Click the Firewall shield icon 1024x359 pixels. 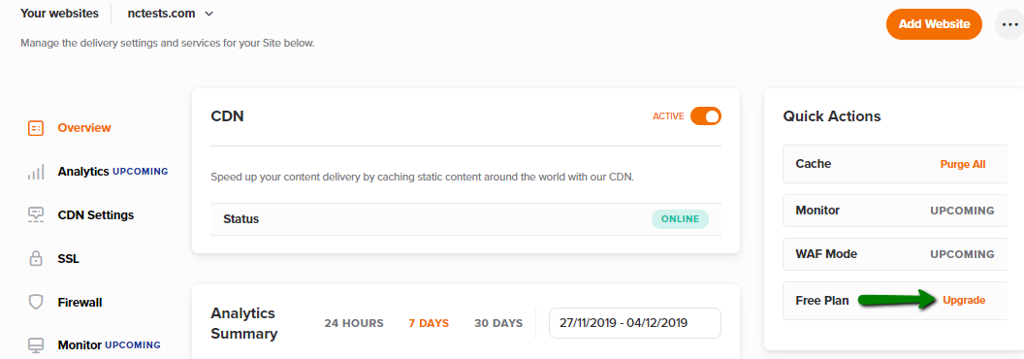(x=36, y=302)
